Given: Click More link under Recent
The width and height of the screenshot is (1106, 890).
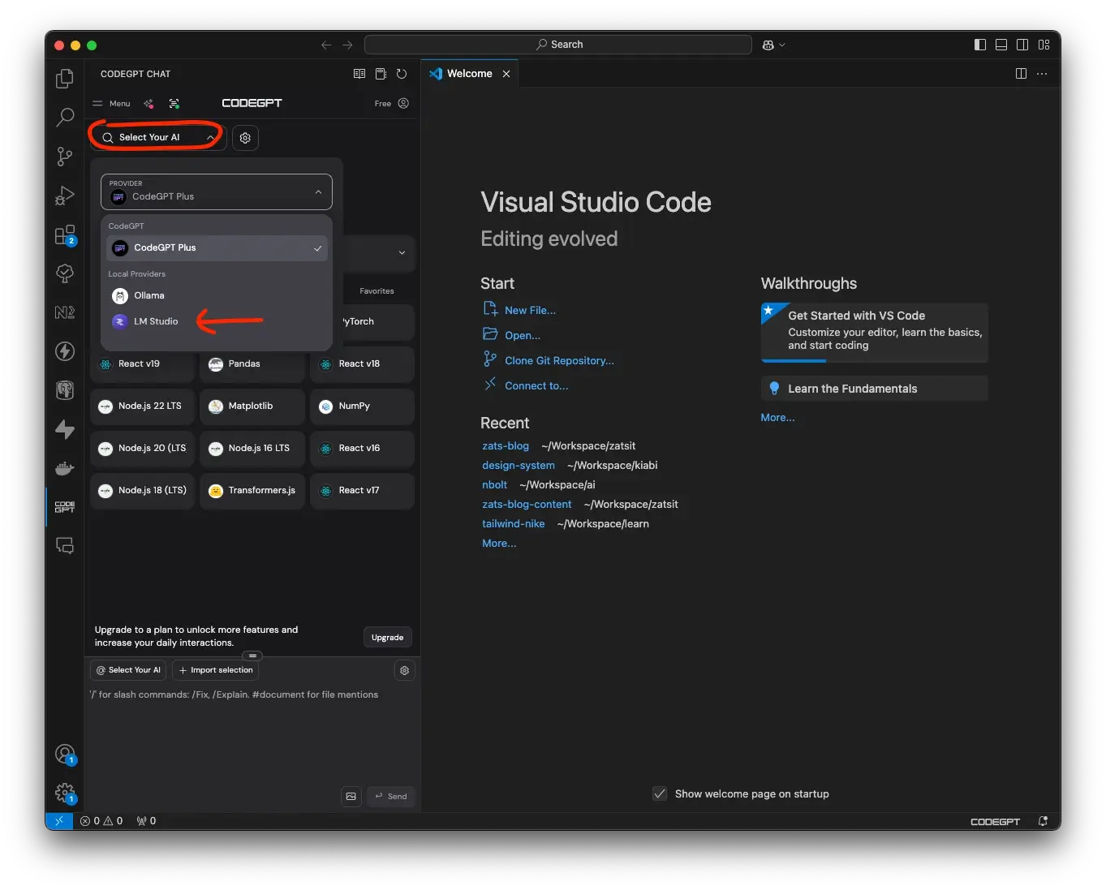Looking at the screenshot, I should (499, 543).
